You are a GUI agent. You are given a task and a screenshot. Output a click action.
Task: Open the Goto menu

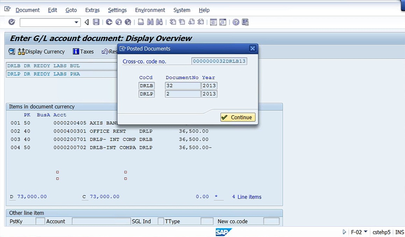tap(71, 10)
